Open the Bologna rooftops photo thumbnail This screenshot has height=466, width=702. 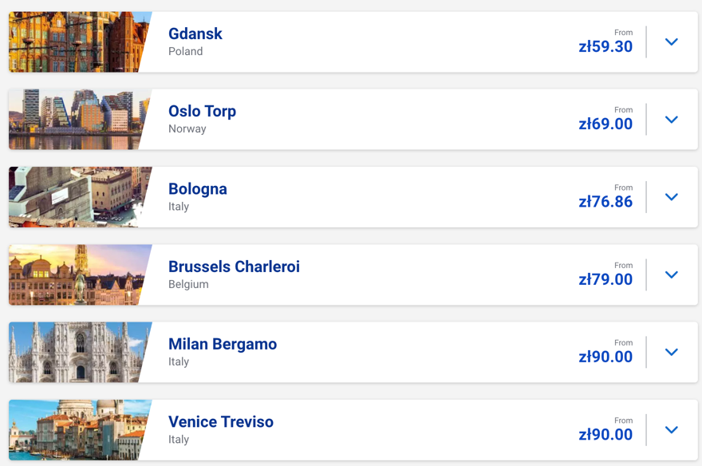[x=77, y=197]
